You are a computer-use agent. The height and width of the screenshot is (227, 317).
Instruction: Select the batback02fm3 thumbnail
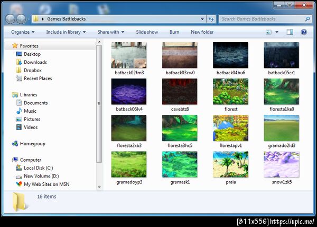(x=129, y=55)
